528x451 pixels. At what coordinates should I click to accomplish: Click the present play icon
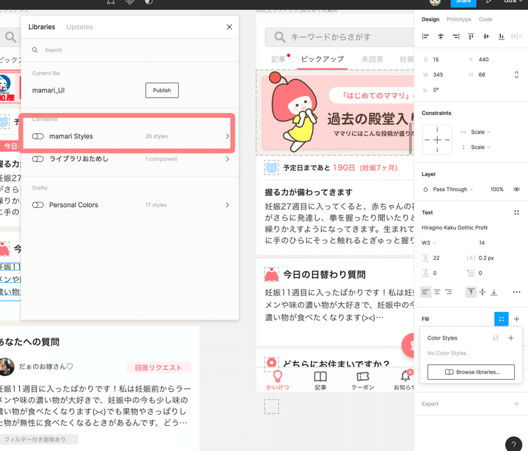click(x=488, y=2)
